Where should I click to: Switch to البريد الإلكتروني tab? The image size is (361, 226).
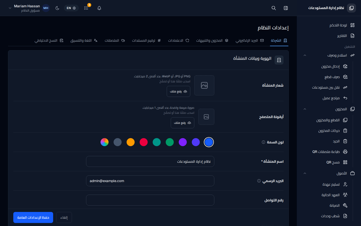coord(250,40)
